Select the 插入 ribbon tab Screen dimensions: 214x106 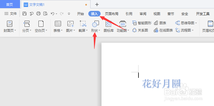coord(94,14)
